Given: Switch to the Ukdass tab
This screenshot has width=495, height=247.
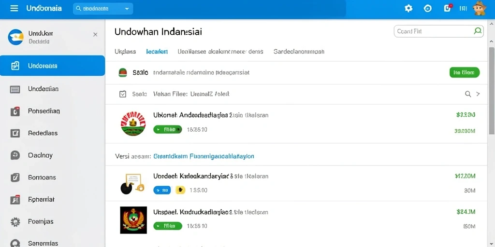Looking at the screenshot, I should [x=125, y=51].
